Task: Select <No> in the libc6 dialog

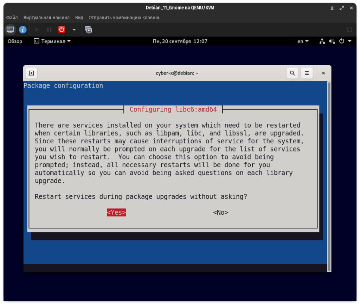Action: (220, 213)
